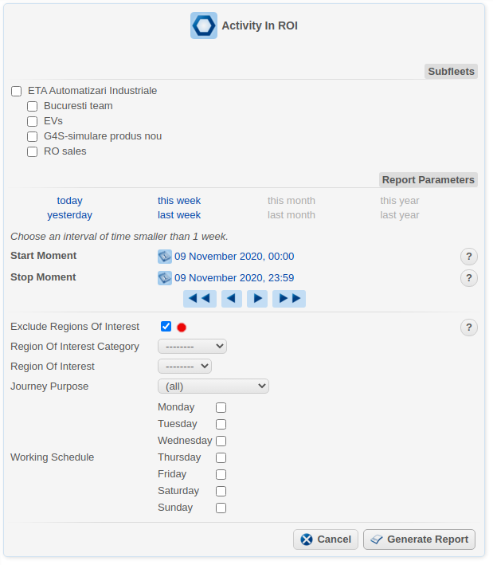The image size is (493, 565).
Task: Jump forward with the double-right arrow button
Action: [288, 299]
